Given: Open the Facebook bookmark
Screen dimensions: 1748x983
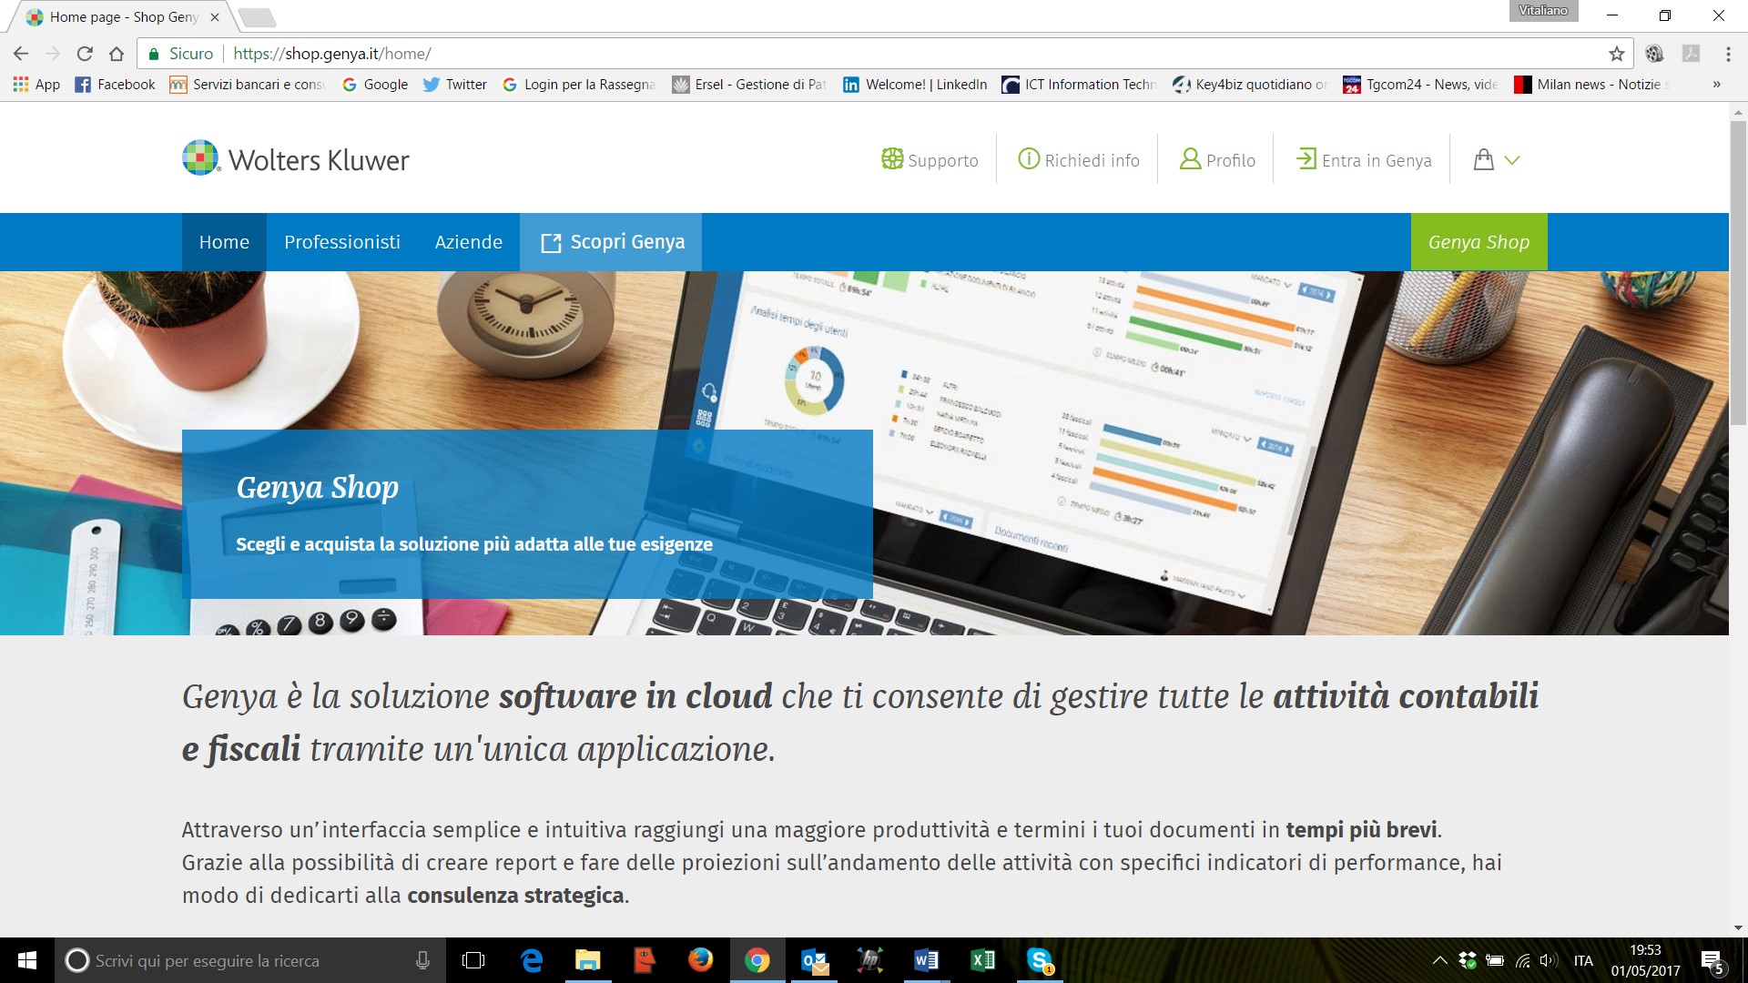Looking at the screenshot, I should point(116,85).
